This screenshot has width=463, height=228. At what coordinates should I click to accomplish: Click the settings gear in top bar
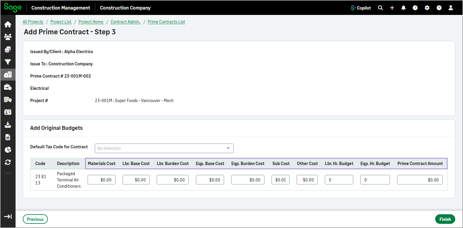pos(427,8)
